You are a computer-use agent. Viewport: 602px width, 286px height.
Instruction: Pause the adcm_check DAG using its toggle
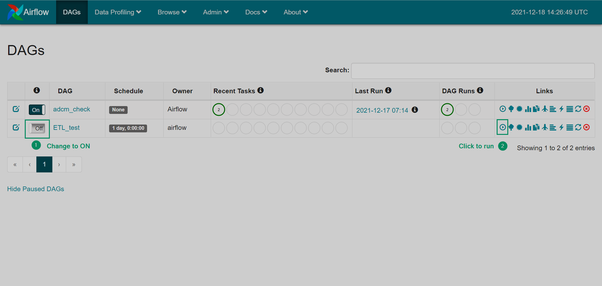(37, 110)
